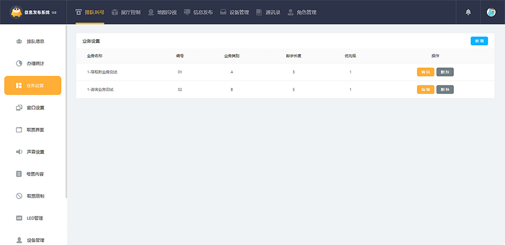Click the 业务名称 column header
The height and width of the screenshot is (245, 505).
[95, 56]
